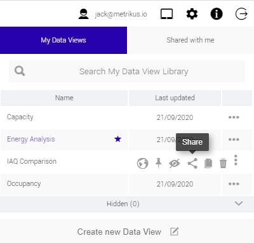Duplicate IAQ Comparison with the copy icon

208,164
